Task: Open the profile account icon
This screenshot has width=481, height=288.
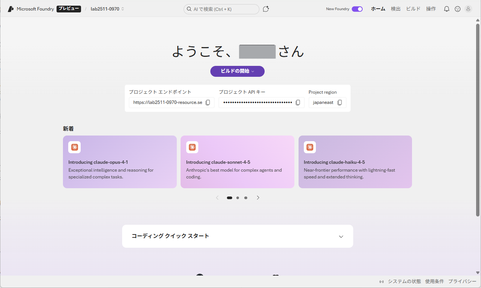Action: (468, 9)
